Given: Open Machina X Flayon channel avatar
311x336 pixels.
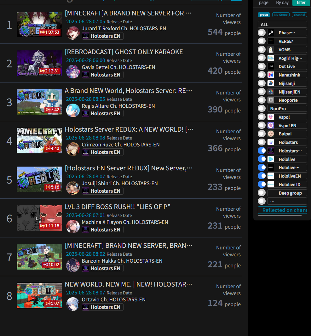Looking at the screenshot, I should [x=73, y=226].
